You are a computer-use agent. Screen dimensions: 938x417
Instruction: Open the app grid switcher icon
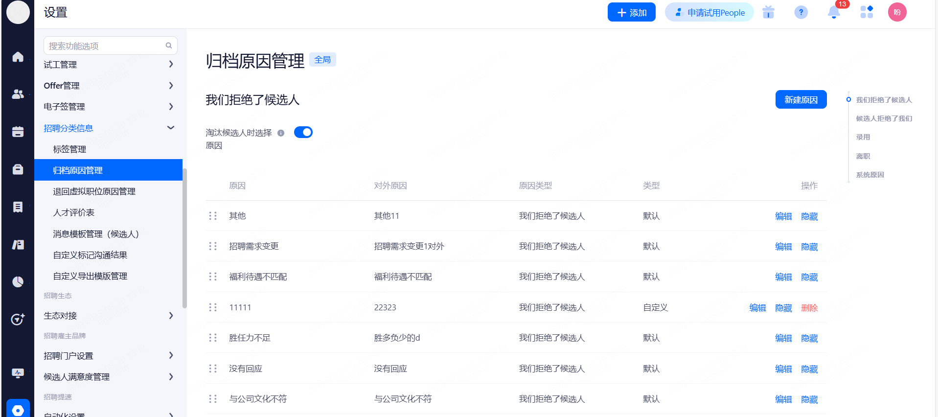point(867,12)
